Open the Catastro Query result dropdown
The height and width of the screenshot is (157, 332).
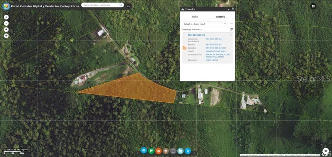(x=205, y=24)
